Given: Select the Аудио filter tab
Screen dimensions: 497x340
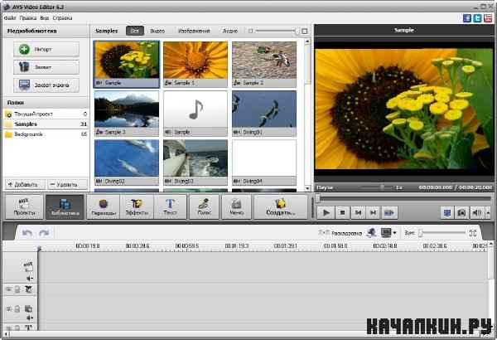Looking at the screenshot, I should coord(230,31).
